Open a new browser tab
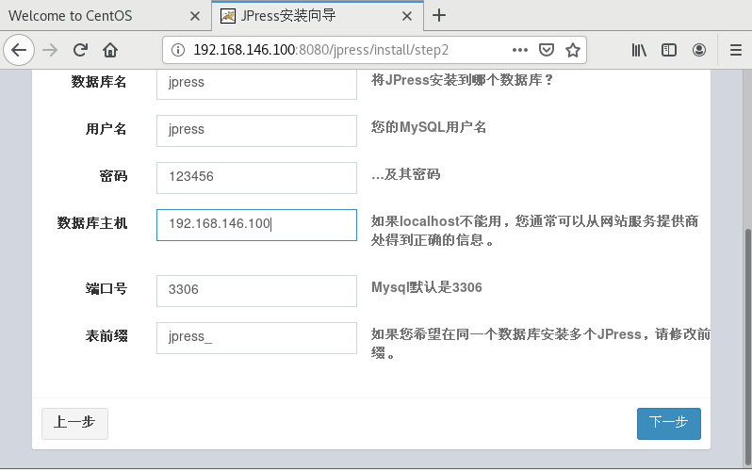Image resolution: width=752 pixels, height=470 pixels. 439,15
